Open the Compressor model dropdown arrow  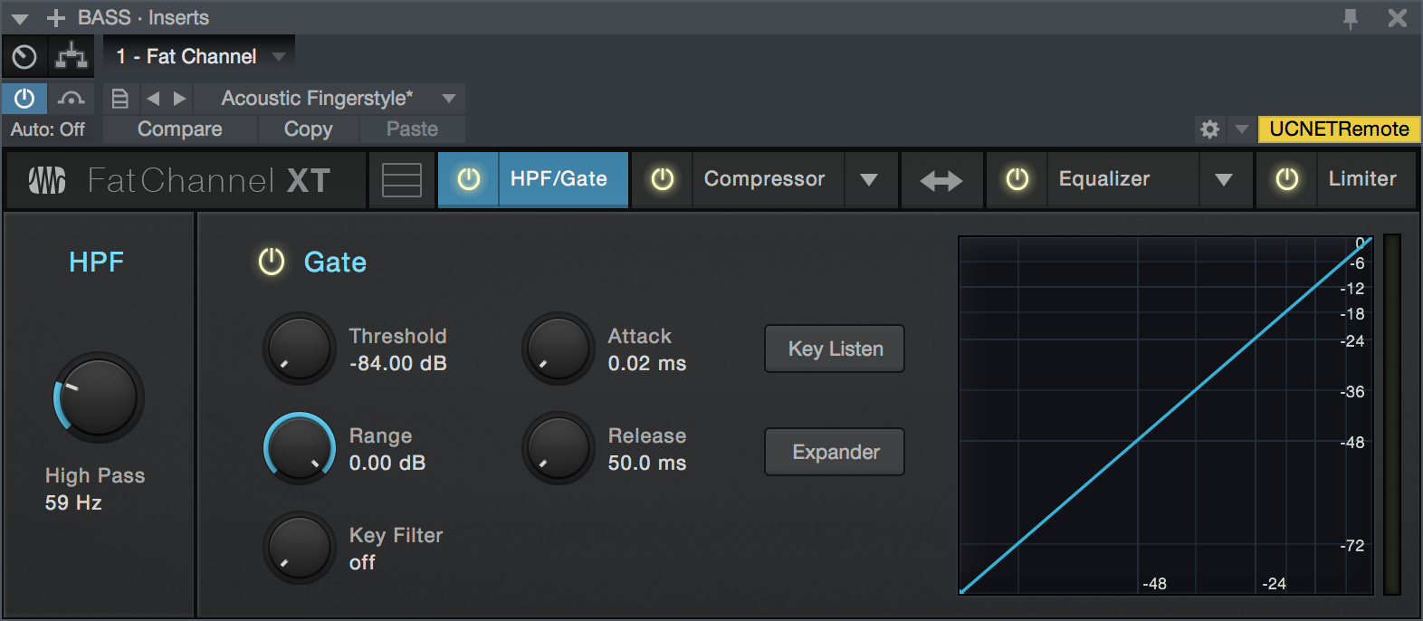click(x=870, y=179)
